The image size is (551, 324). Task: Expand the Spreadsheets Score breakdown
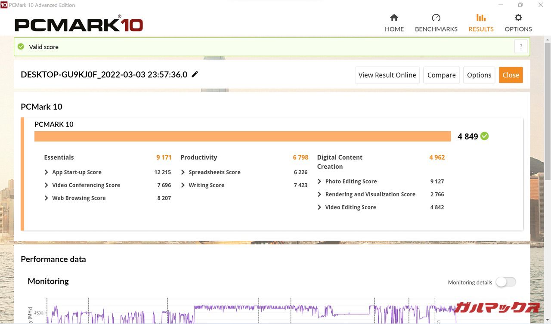(183, 172)
